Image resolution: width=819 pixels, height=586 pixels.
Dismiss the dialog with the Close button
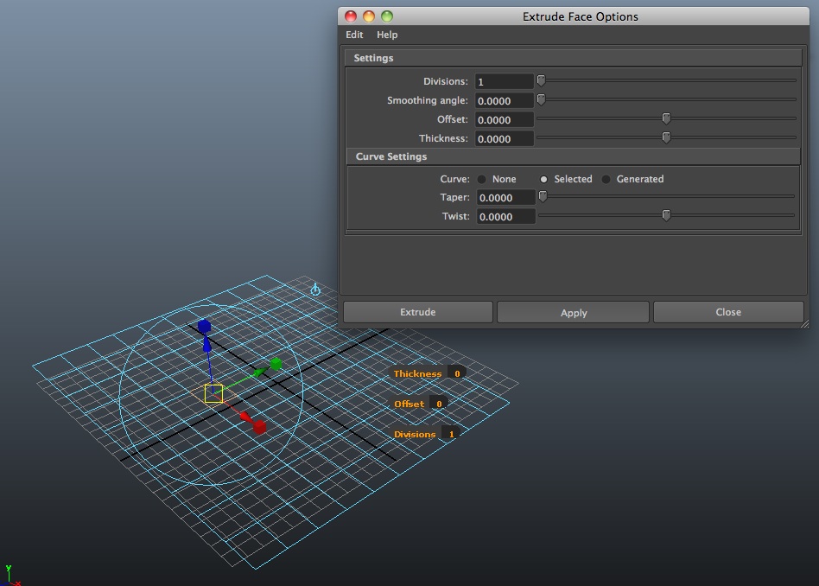[728, 312]
